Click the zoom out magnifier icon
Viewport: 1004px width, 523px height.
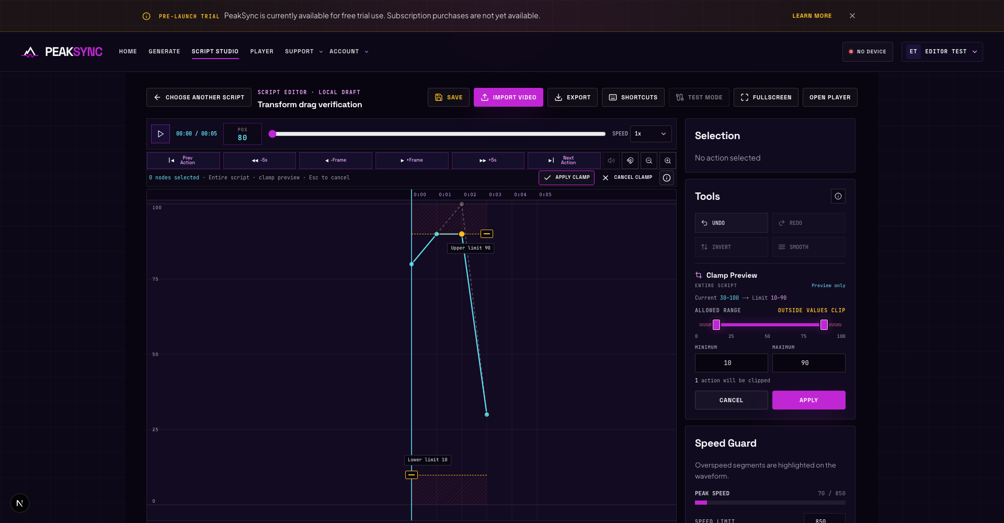[x=649, y=161]
